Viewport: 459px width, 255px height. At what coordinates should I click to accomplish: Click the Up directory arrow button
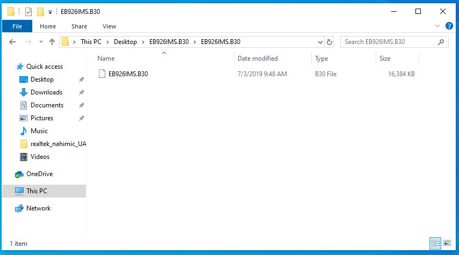(52, 42)
